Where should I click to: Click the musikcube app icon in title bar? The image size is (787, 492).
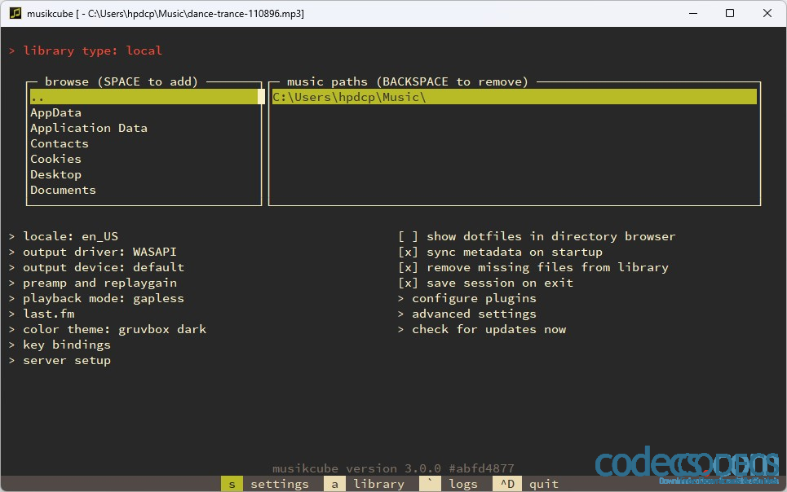15,13
